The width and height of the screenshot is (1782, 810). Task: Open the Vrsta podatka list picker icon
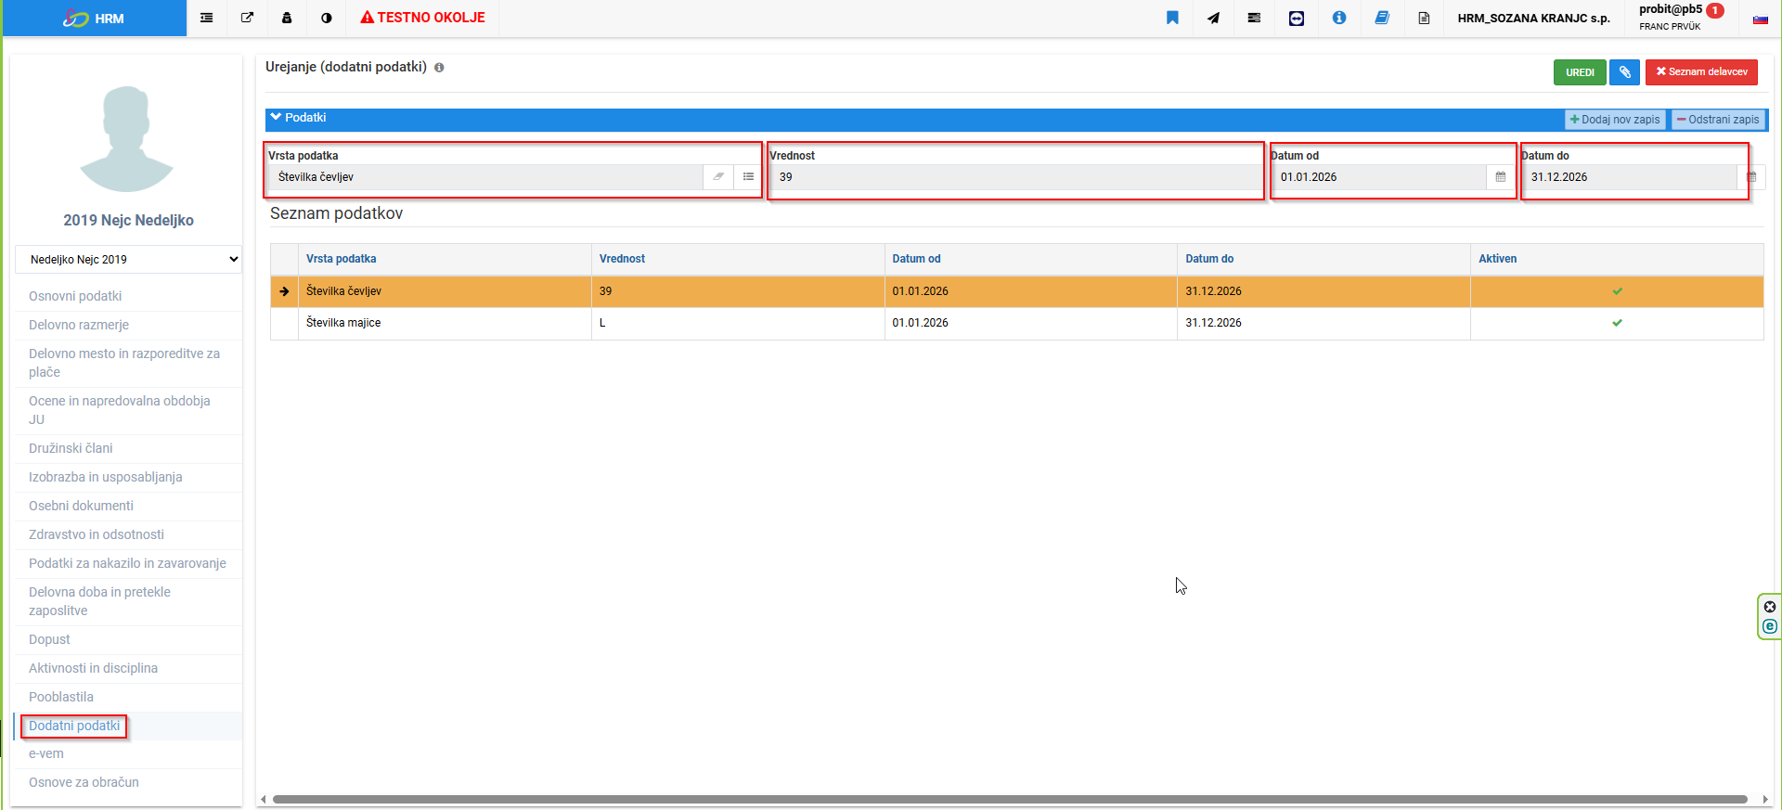(748, 177)
